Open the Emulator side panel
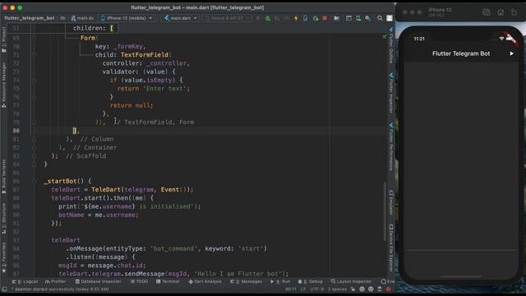 pos(391,203)
